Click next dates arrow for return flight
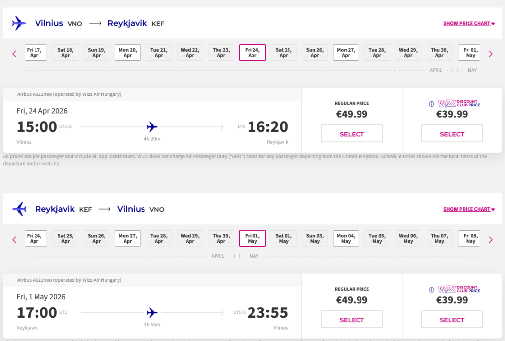The image size is (505, 341). pos(490,240)
